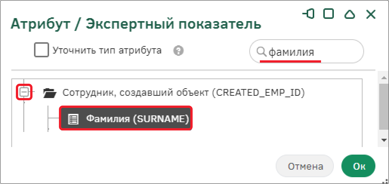389x184 pixels.
Task: Select the Фамилия (SURNAME) attribute
Action: tap(125, 118)
